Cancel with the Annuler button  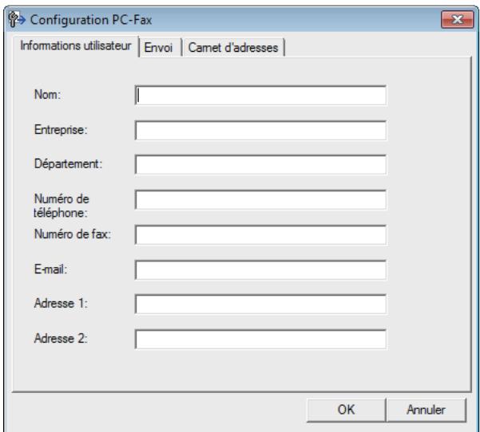(426, 410)
